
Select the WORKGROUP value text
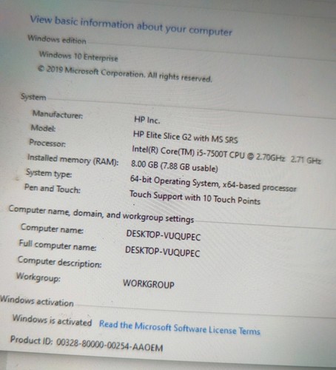coord(149,283)
